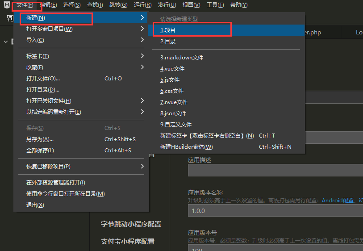Expand the 新建(N) submenu arrow
This screenshot has height=251, width=363.
(142, 17)
